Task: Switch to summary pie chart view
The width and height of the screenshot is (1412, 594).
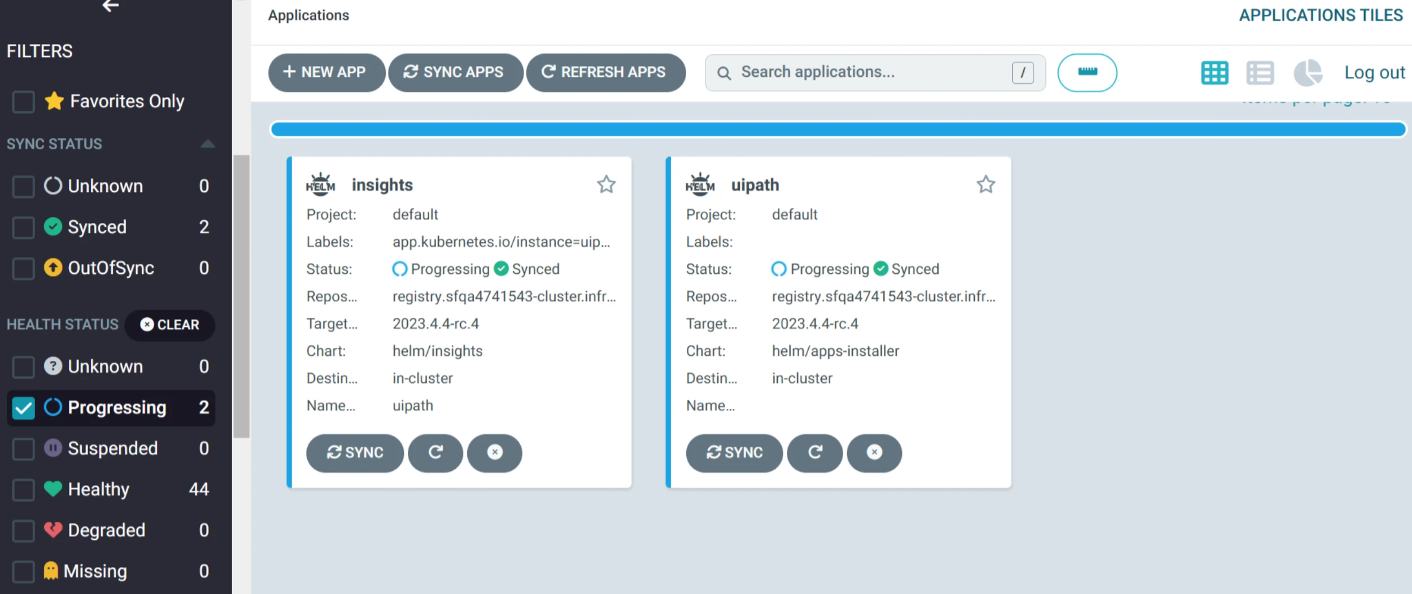Action: click(1308, 73)
